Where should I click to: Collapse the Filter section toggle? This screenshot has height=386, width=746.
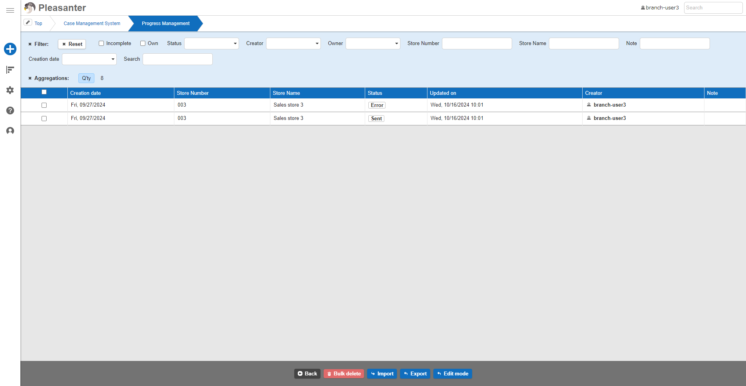[30, 44]
